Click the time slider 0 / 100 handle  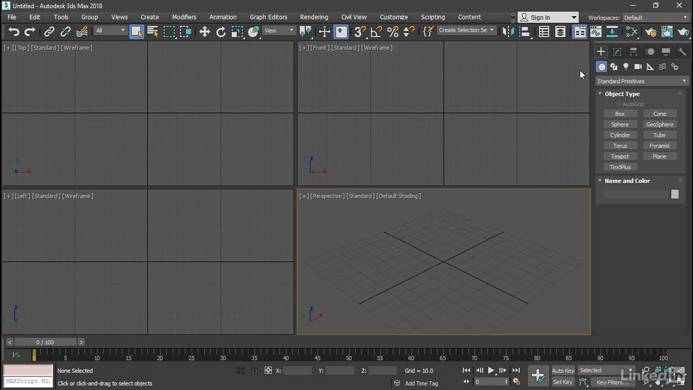(x=45, y=342)
